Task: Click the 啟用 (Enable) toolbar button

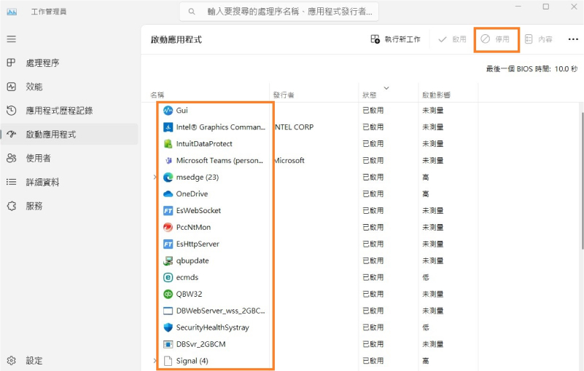Action: tap(452, 39)
